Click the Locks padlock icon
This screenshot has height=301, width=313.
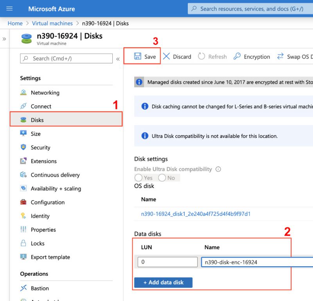coord(23,243)
